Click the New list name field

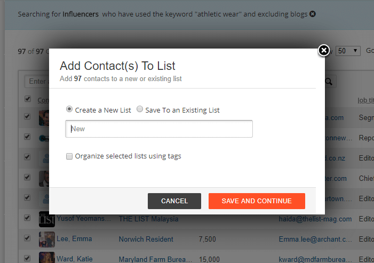tap(159, 129)
